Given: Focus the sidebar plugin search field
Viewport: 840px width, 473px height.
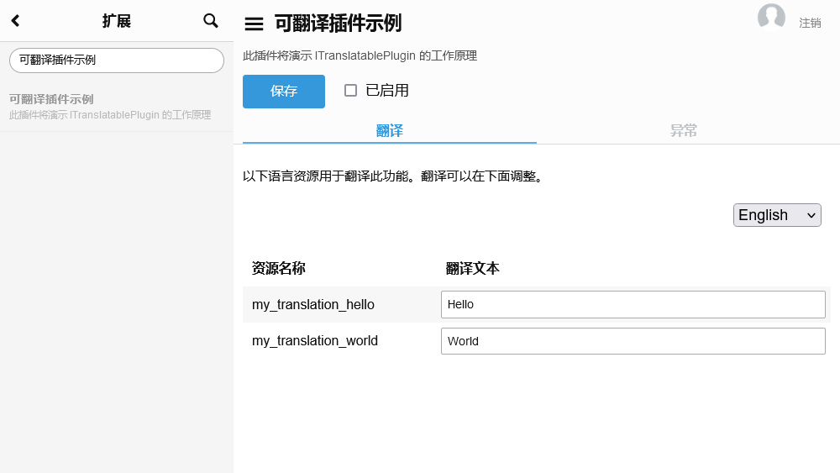Looking at the screenshot, I should (117, 60).
